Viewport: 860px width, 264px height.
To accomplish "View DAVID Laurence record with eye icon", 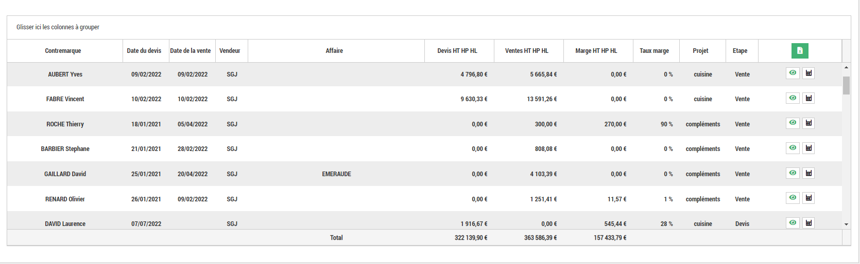I will (793, 223).
